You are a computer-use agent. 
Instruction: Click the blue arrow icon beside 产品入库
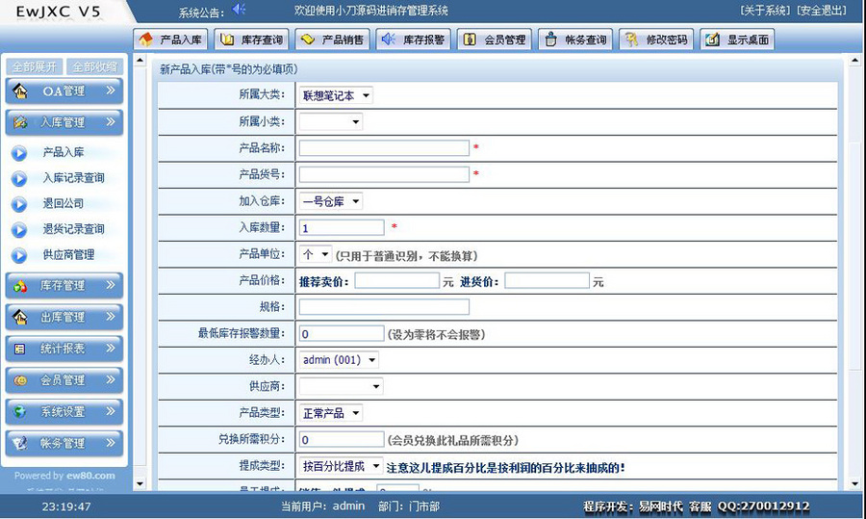pyautogui.click(x=19, y=153)
